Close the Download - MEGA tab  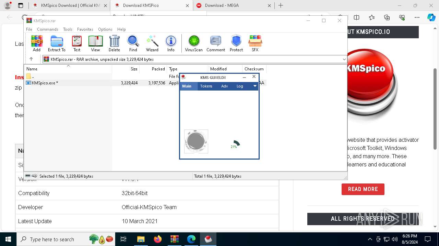coord(269,5)
